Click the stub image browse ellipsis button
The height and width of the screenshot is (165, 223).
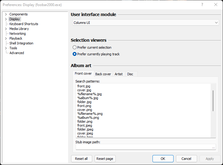(x=213, y=147)
